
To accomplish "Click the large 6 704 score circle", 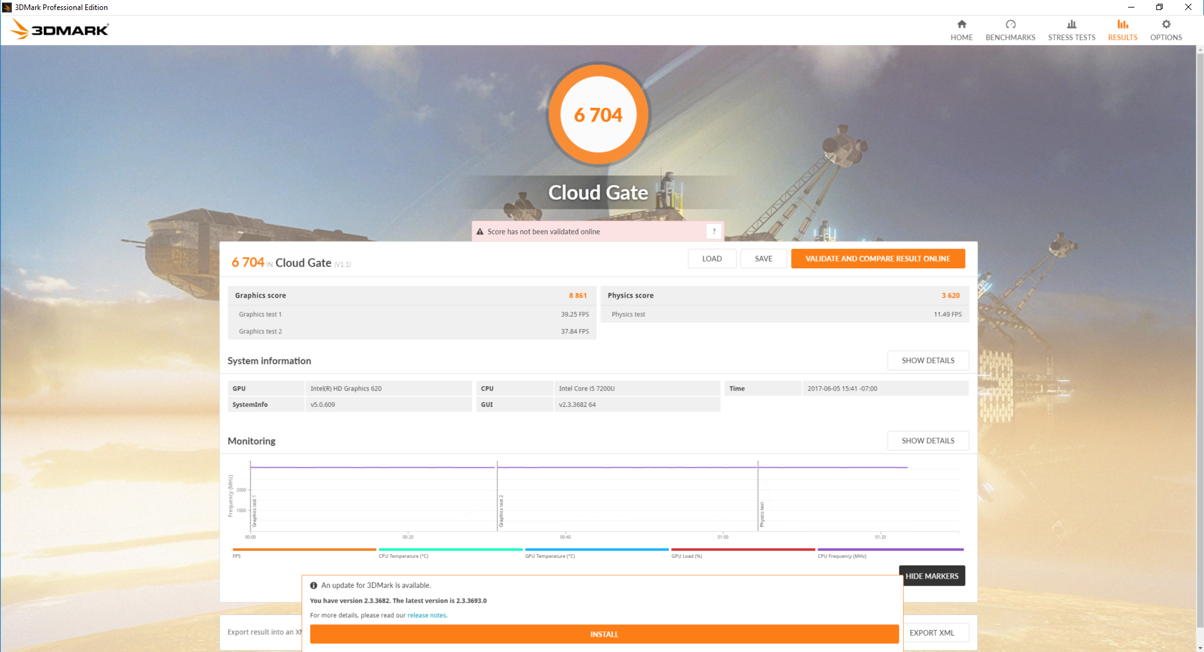I will (x=598, y=115).
